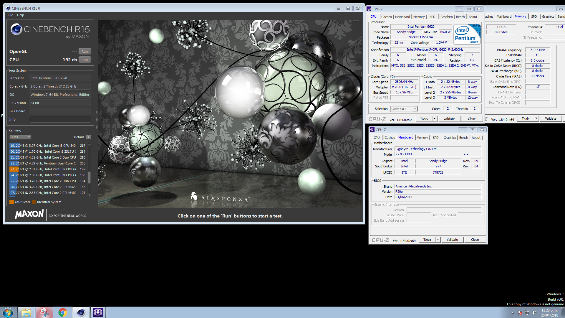This screenshot has width=565, height=318.
Task: Open File Explorer from the taskbar
Action: pyautogui.click(x=26, y=312)
